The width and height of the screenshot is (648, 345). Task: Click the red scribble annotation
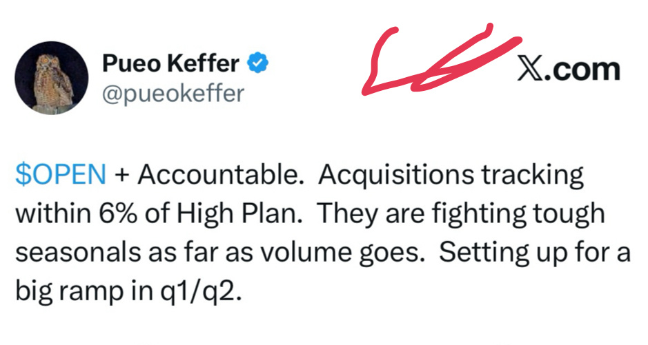[440, 59]
